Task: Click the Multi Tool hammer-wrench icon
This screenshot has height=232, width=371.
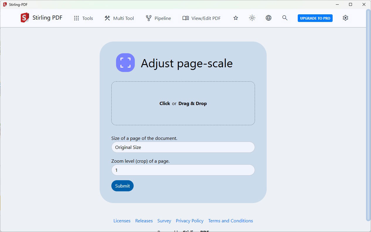Action: 107,18
